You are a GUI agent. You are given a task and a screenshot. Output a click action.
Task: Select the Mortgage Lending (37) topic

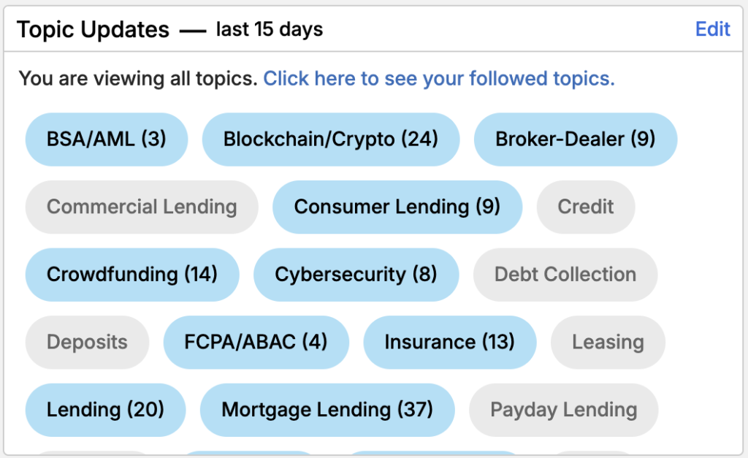pos(327,410)
